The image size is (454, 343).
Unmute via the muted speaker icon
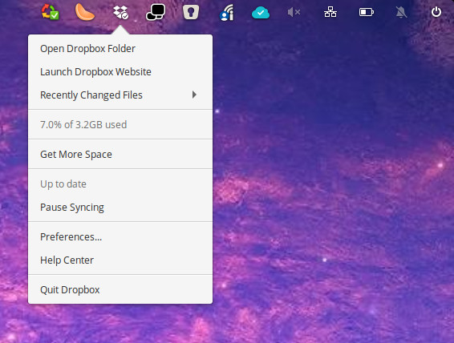point(294,12)
